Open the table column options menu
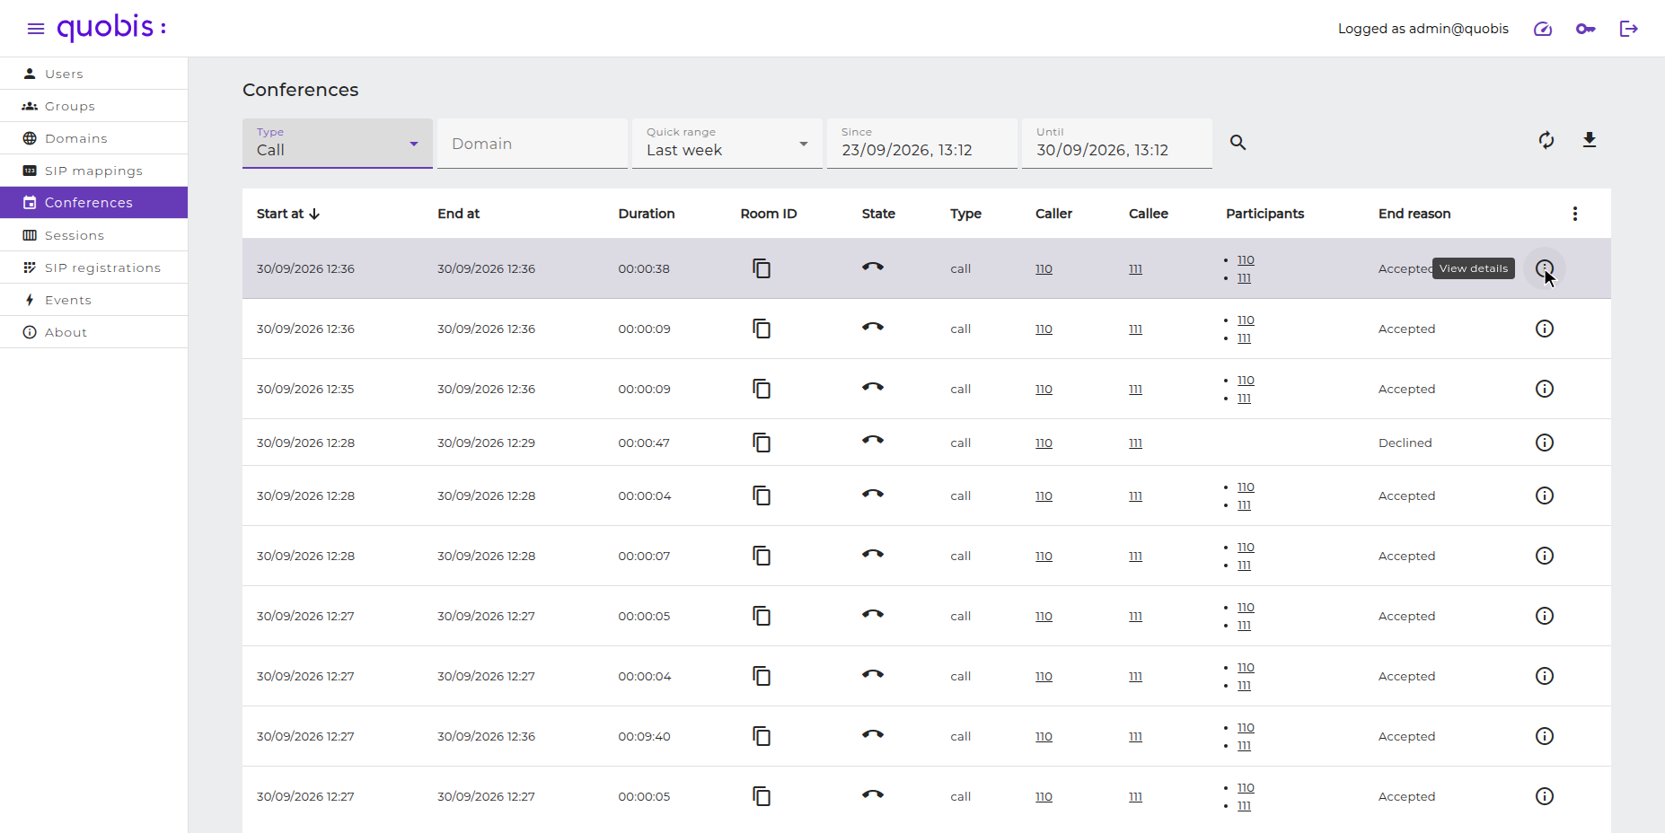Image resolution: width=1665 pixels, height=833 pixels. 1575,214
